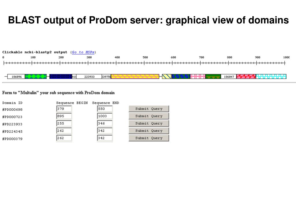296x222 pixels.
Task: Select domain ID text #PD000723
Action: 12,117
